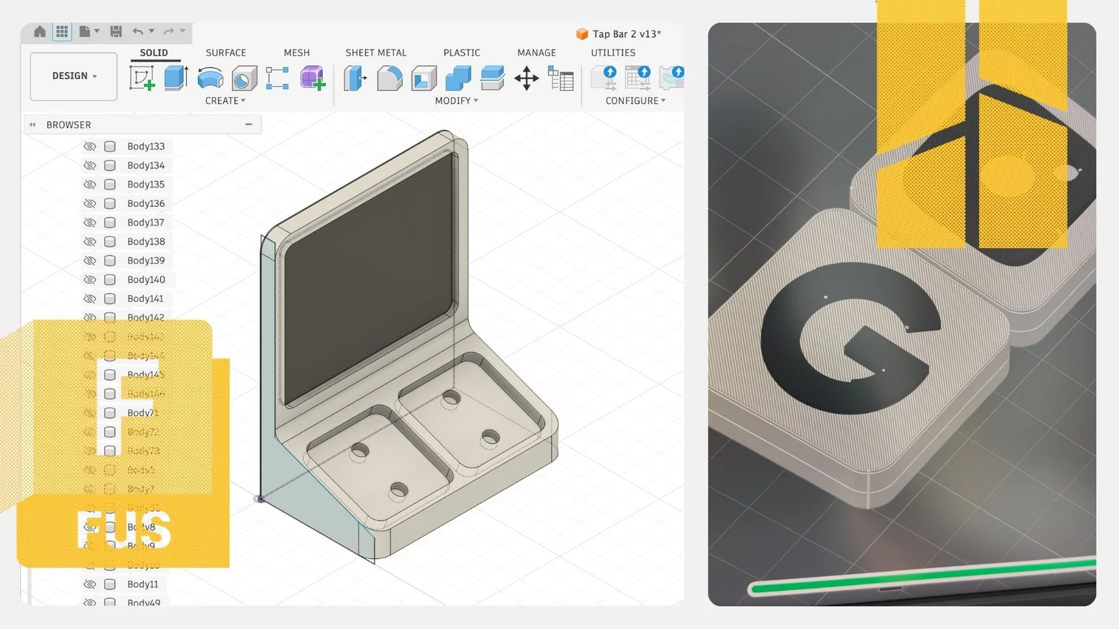
Task: Click the first Configure toolbar icon
Action: coord(604,78)
